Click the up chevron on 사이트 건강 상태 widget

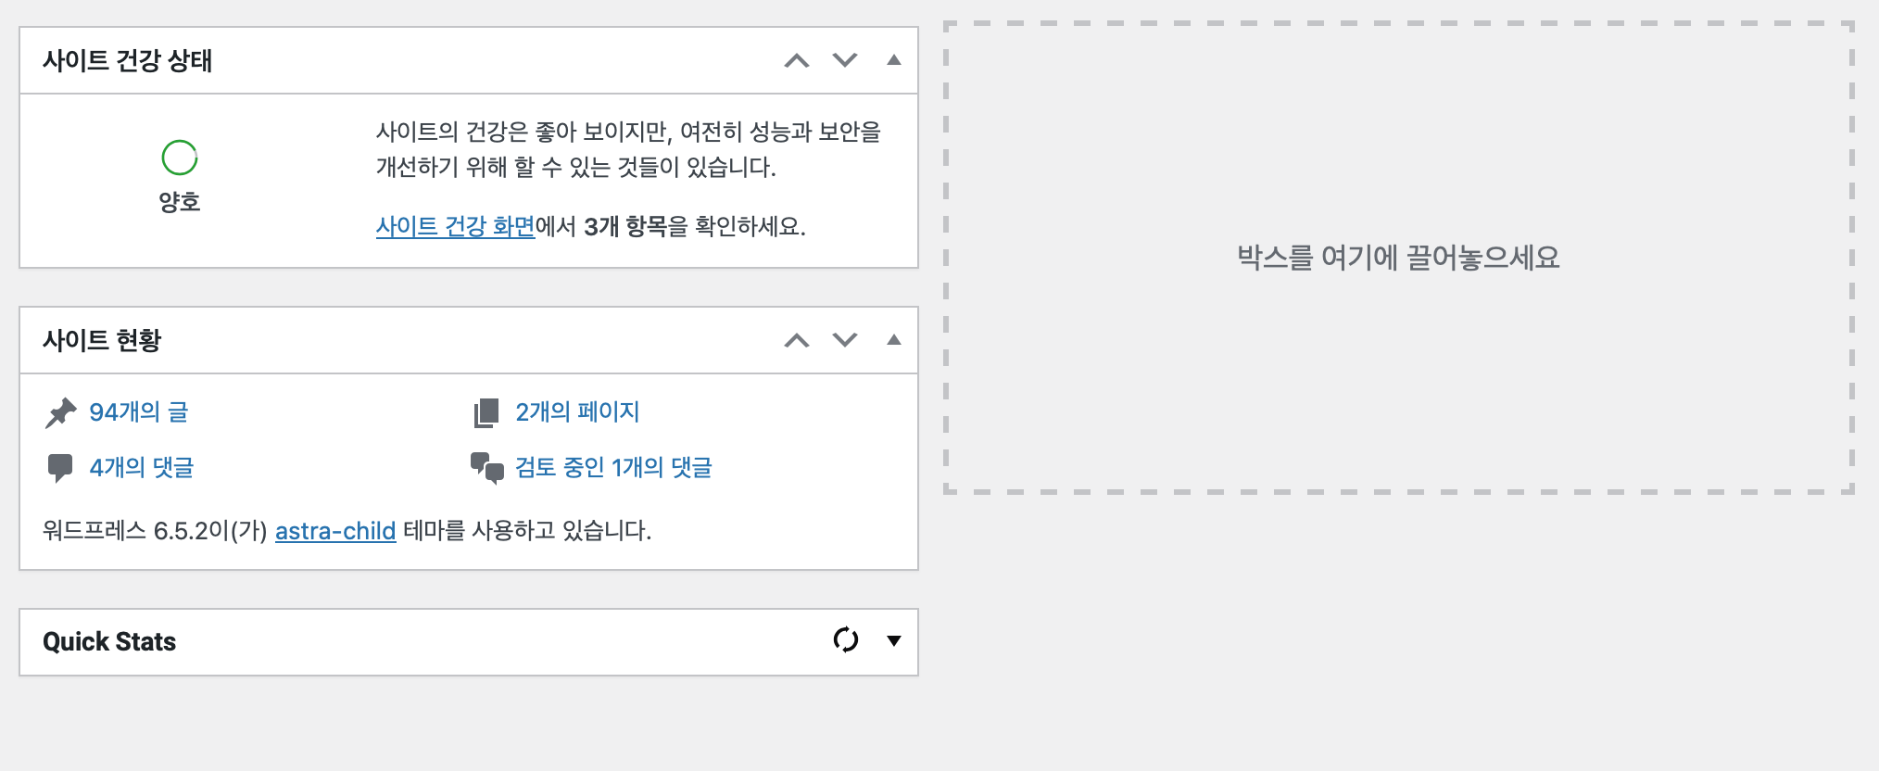(x=795, y=60)
